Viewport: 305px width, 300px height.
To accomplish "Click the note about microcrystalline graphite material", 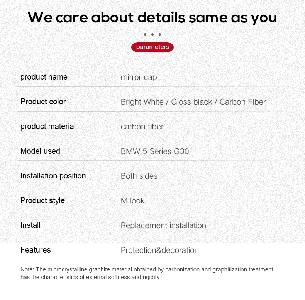I will [x=147, y=273].
